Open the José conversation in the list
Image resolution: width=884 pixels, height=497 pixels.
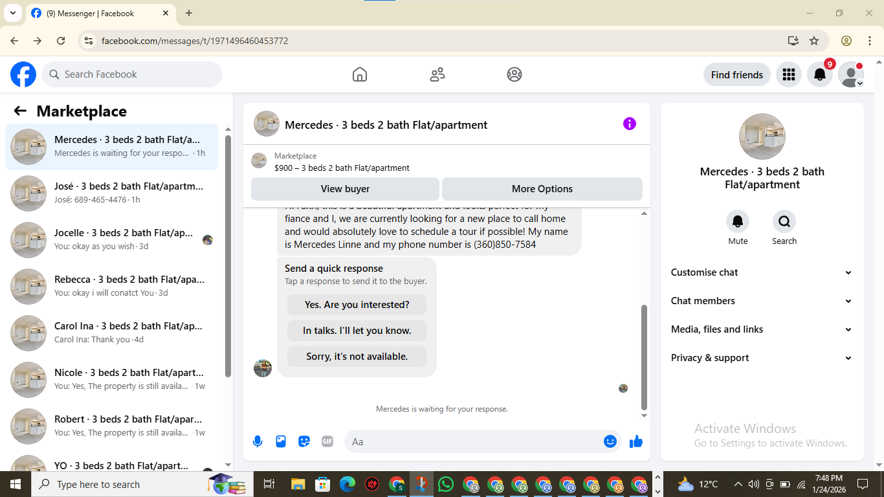111,193
